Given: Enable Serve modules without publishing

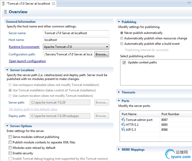Looking at the screenshot, I should coord(10,137).
